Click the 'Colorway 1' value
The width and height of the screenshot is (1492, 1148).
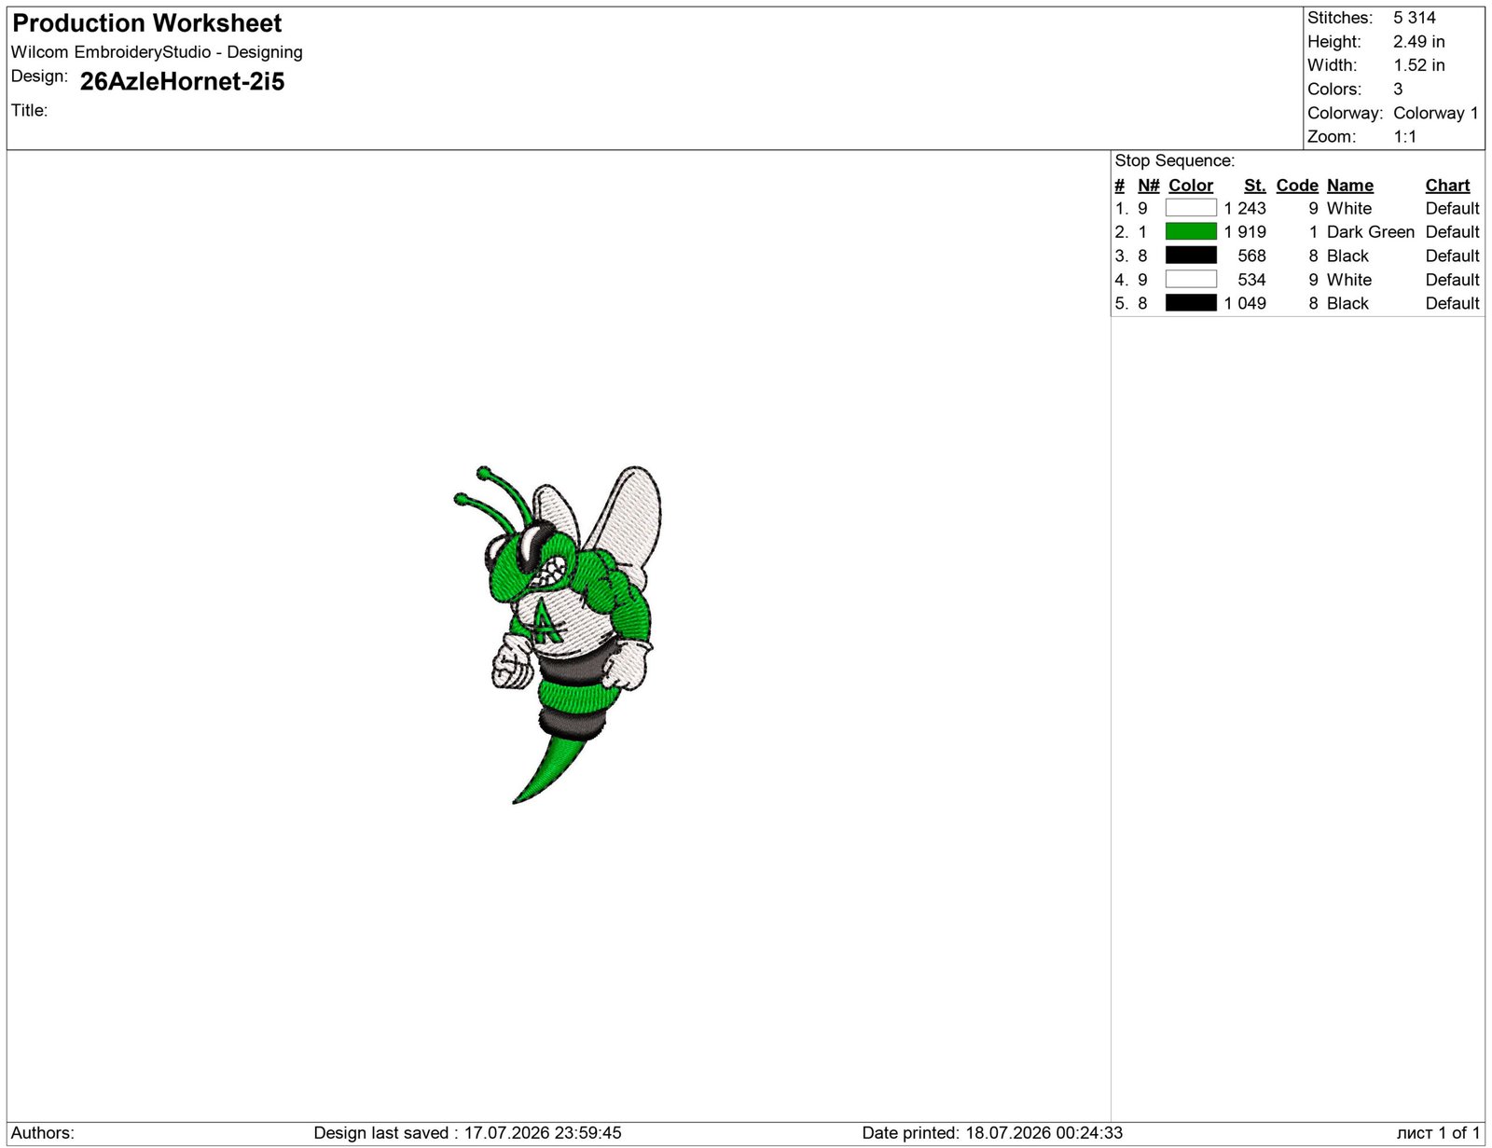point(1436,113)
